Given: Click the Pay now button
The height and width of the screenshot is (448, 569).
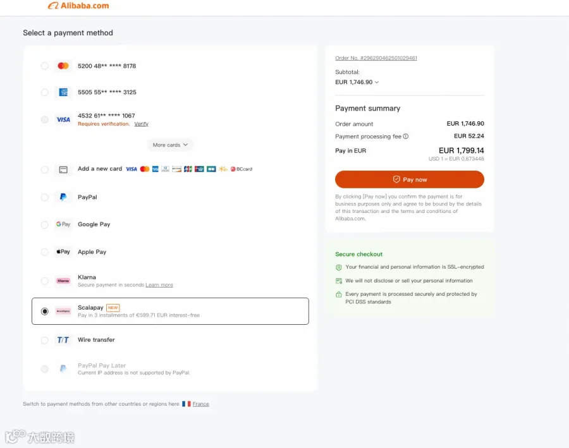Looking at the screenshot, I should click(409, 179).
